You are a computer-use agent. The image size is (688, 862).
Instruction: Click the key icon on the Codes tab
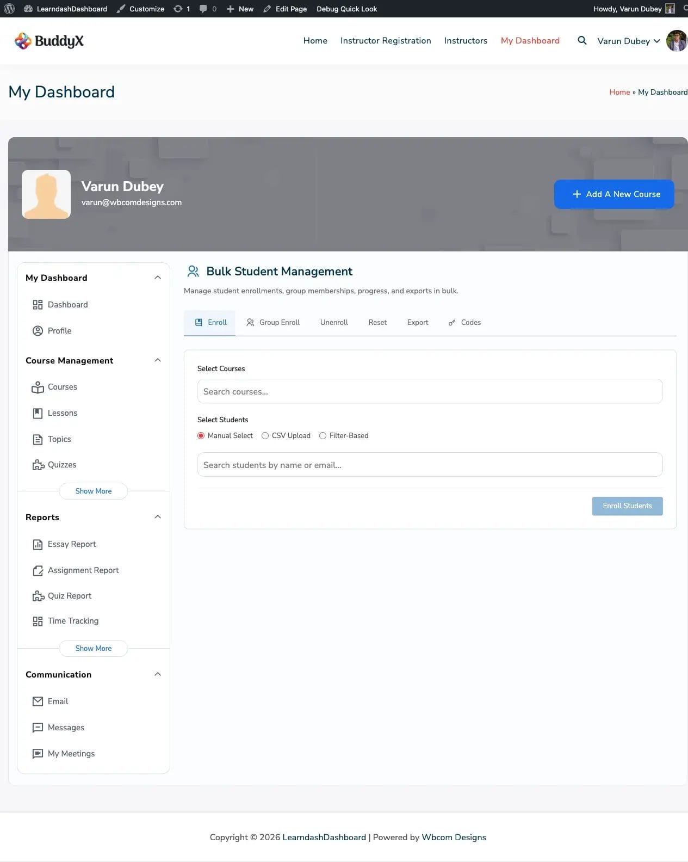point(451,323)
